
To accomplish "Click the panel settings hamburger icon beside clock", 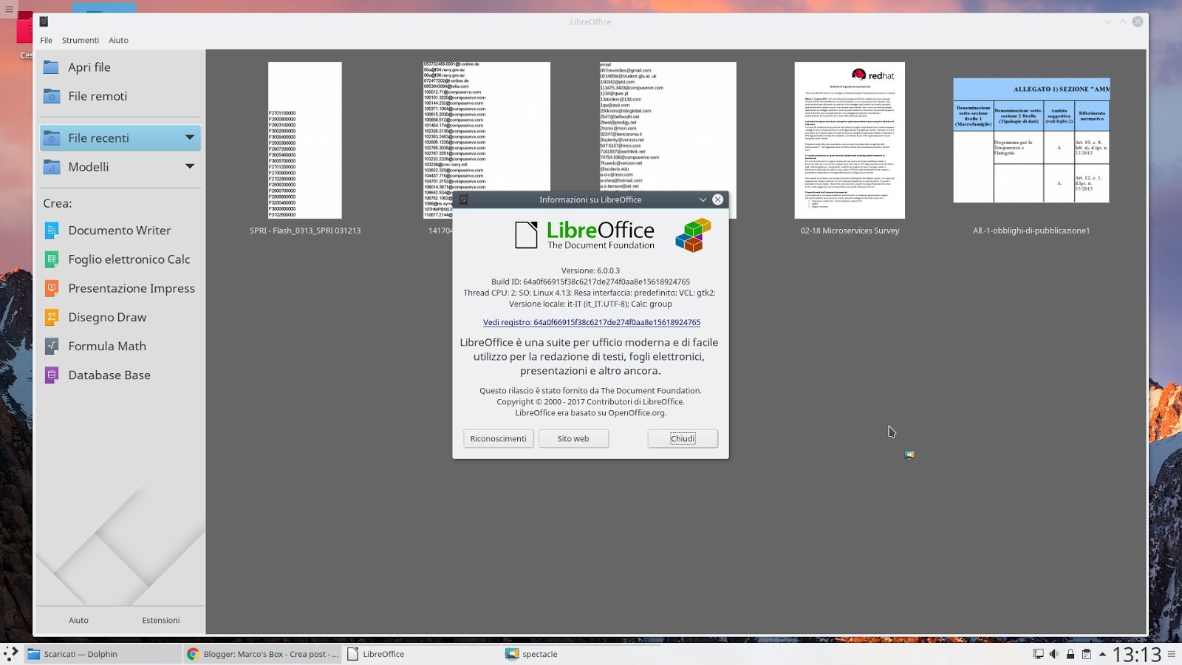I will pos(1172,654).
